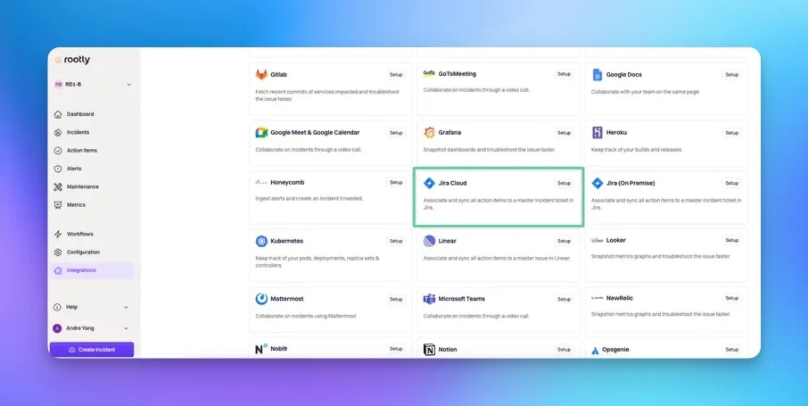Image resolution: width=808 pixels, height=406 pixels.
Task: Click the Incidents flame icon
Action: tap(58, 133)
